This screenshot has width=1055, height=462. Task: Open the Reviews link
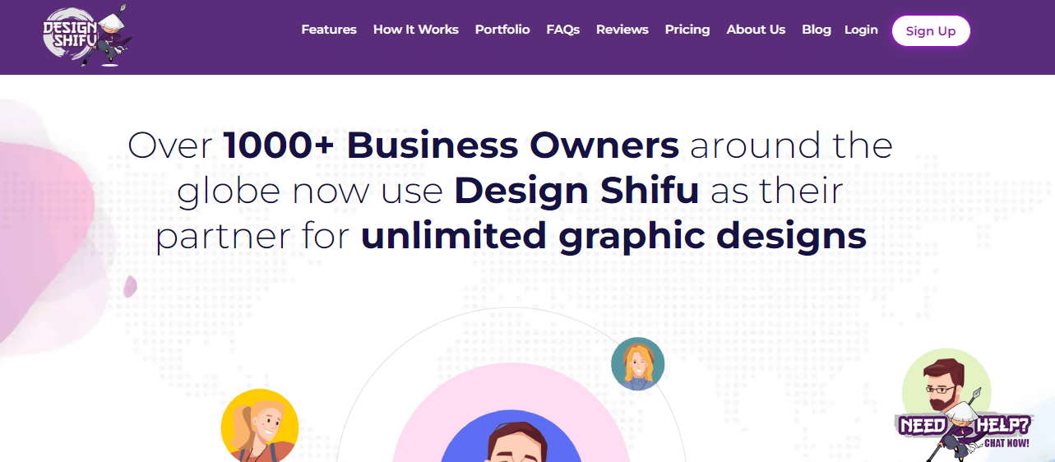(622, 30)
